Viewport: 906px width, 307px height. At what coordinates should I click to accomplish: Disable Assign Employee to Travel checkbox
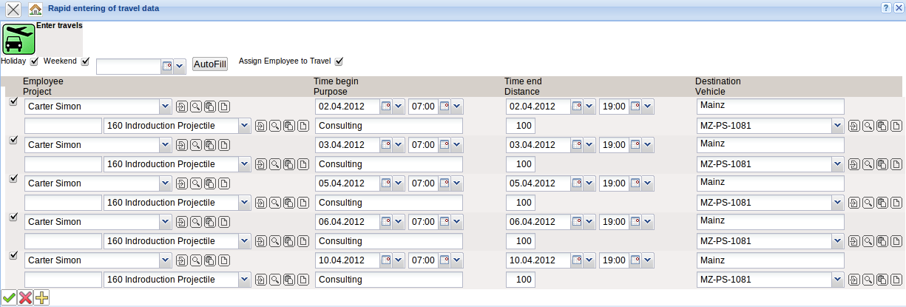coord(339,61)
